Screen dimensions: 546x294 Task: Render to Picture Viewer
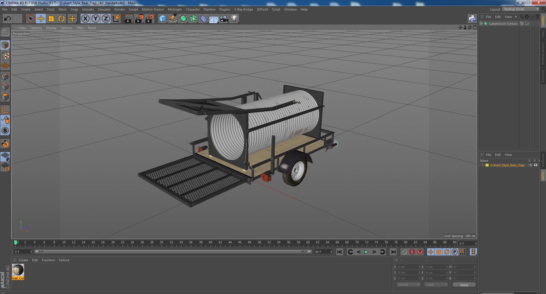click(x=139, y=19)
